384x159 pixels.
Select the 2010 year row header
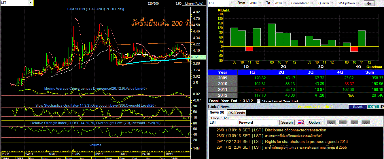click(x=223, y=84)
